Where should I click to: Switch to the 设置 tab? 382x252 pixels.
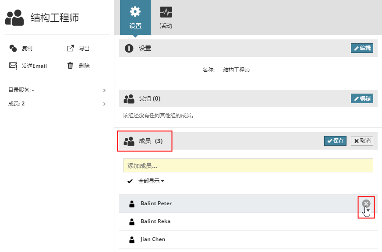(135, 17)
